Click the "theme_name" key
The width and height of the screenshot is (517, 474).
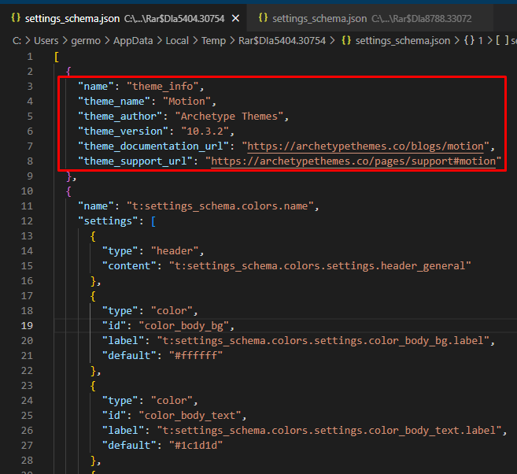coord(114,102)
